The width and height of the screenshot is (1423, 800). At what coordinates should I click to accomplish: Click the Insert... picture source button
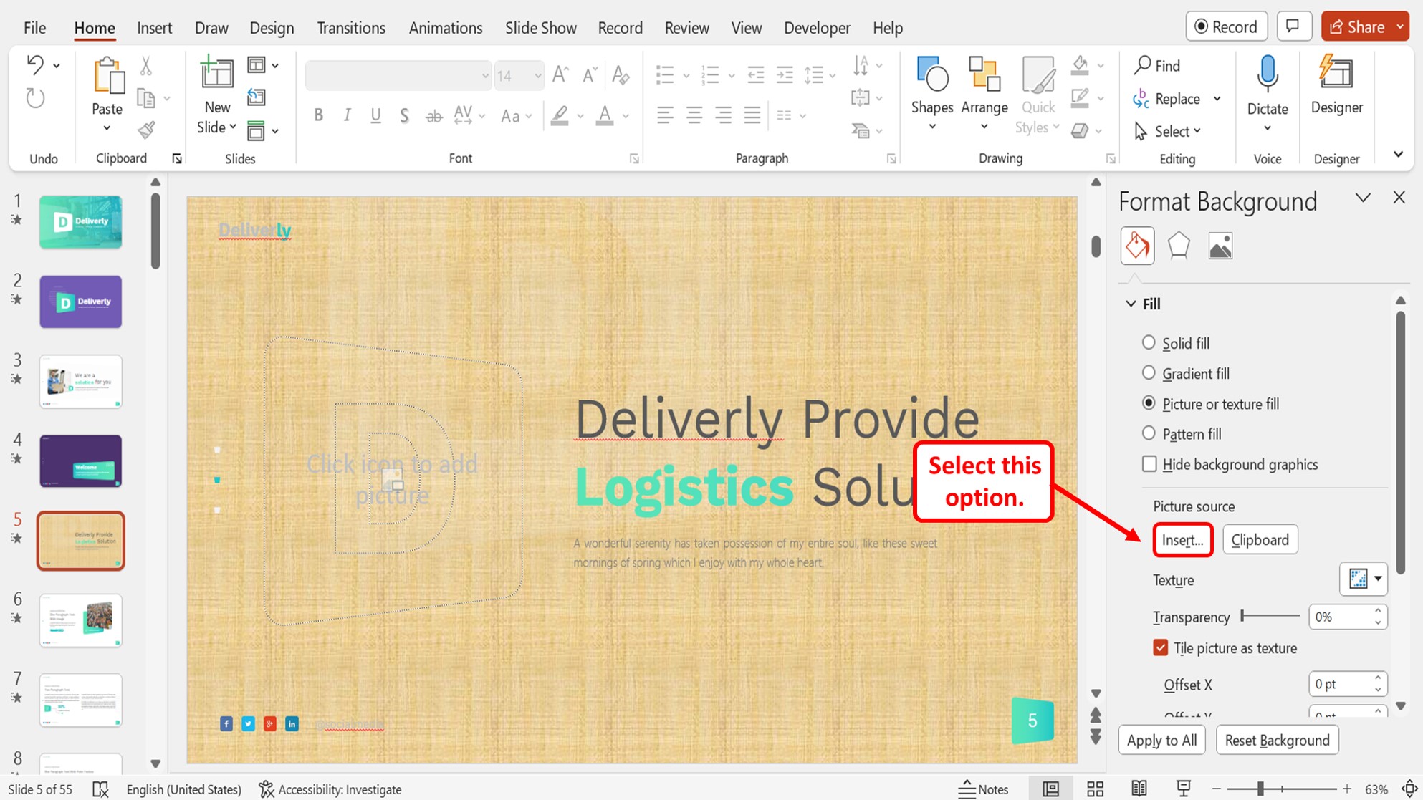point(1182,540)
